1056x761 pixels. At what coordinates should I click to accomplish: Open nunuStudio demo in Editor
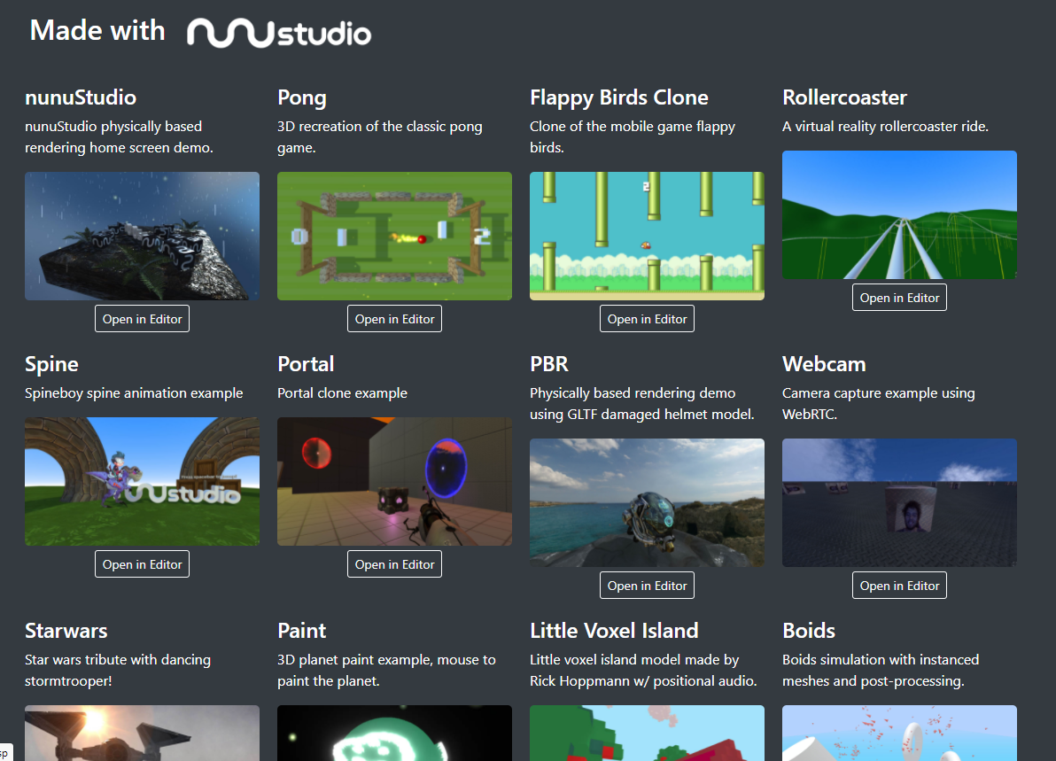tap(142, 319)
